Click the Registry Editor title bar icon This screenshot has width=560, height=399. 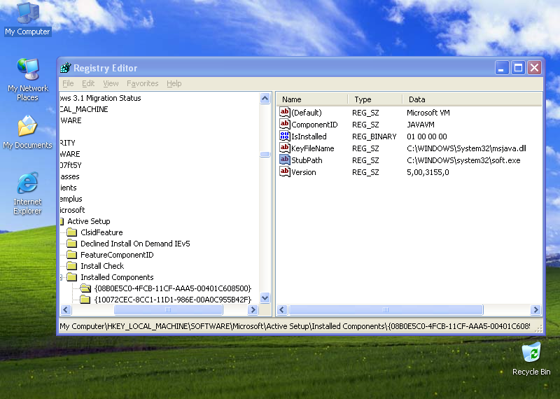coord(65,67)
